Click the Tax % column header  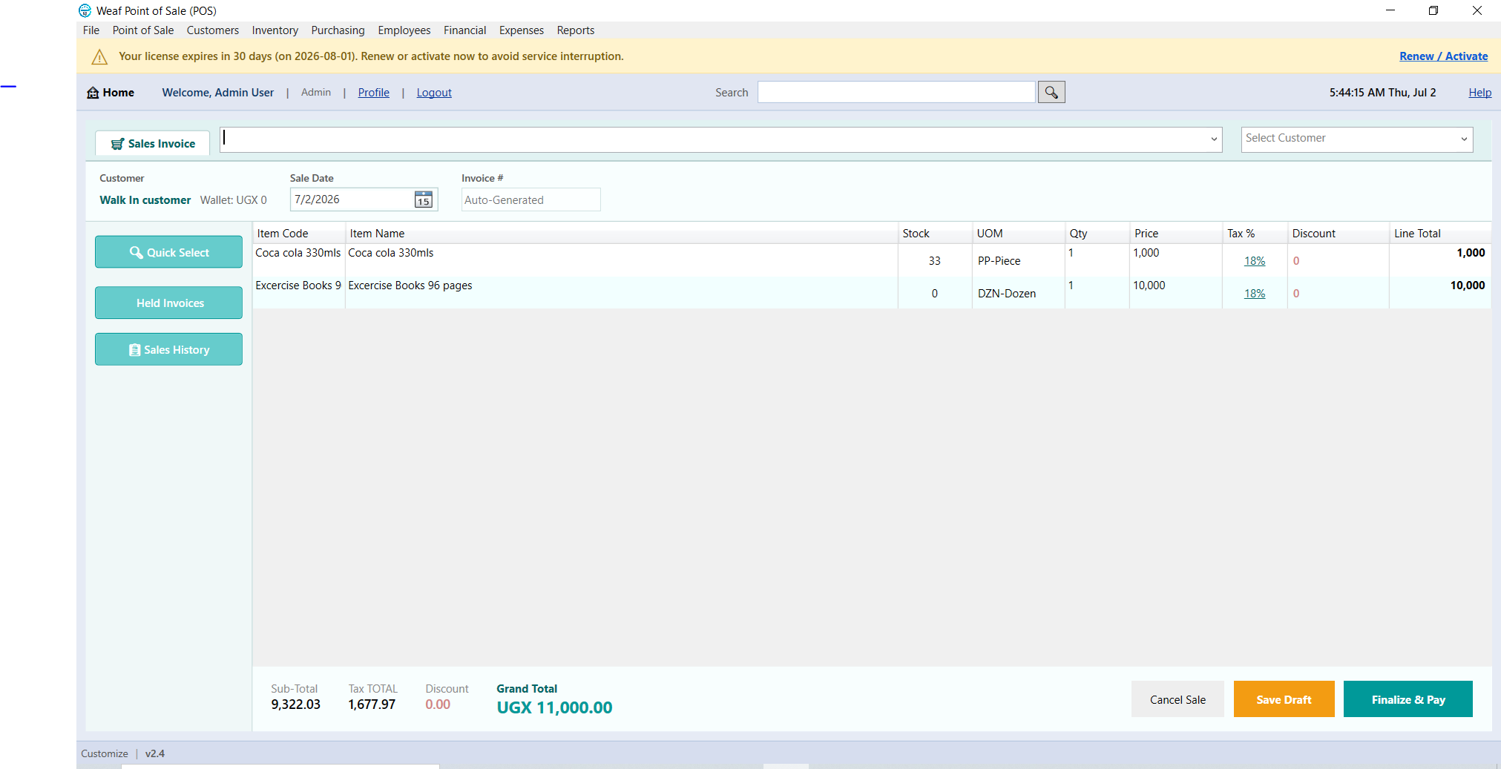1254,233
